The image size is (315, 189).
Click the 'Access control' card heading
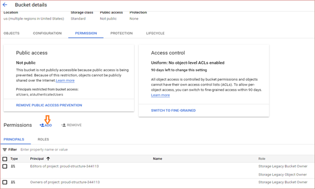click(168, 53)
